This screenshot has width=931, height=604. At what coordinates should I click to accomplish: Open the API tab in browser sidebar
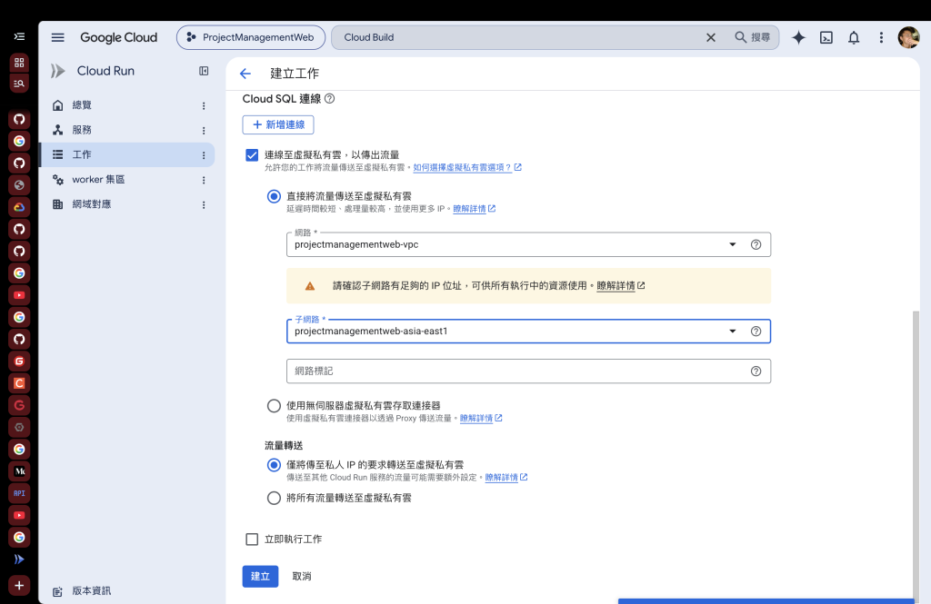(19, 493)
